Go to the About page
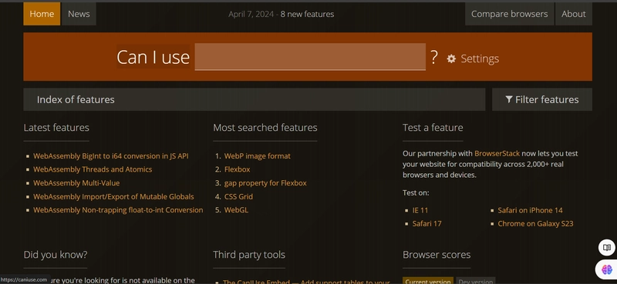Screen dimensions: 617x284 click(573, 14)
